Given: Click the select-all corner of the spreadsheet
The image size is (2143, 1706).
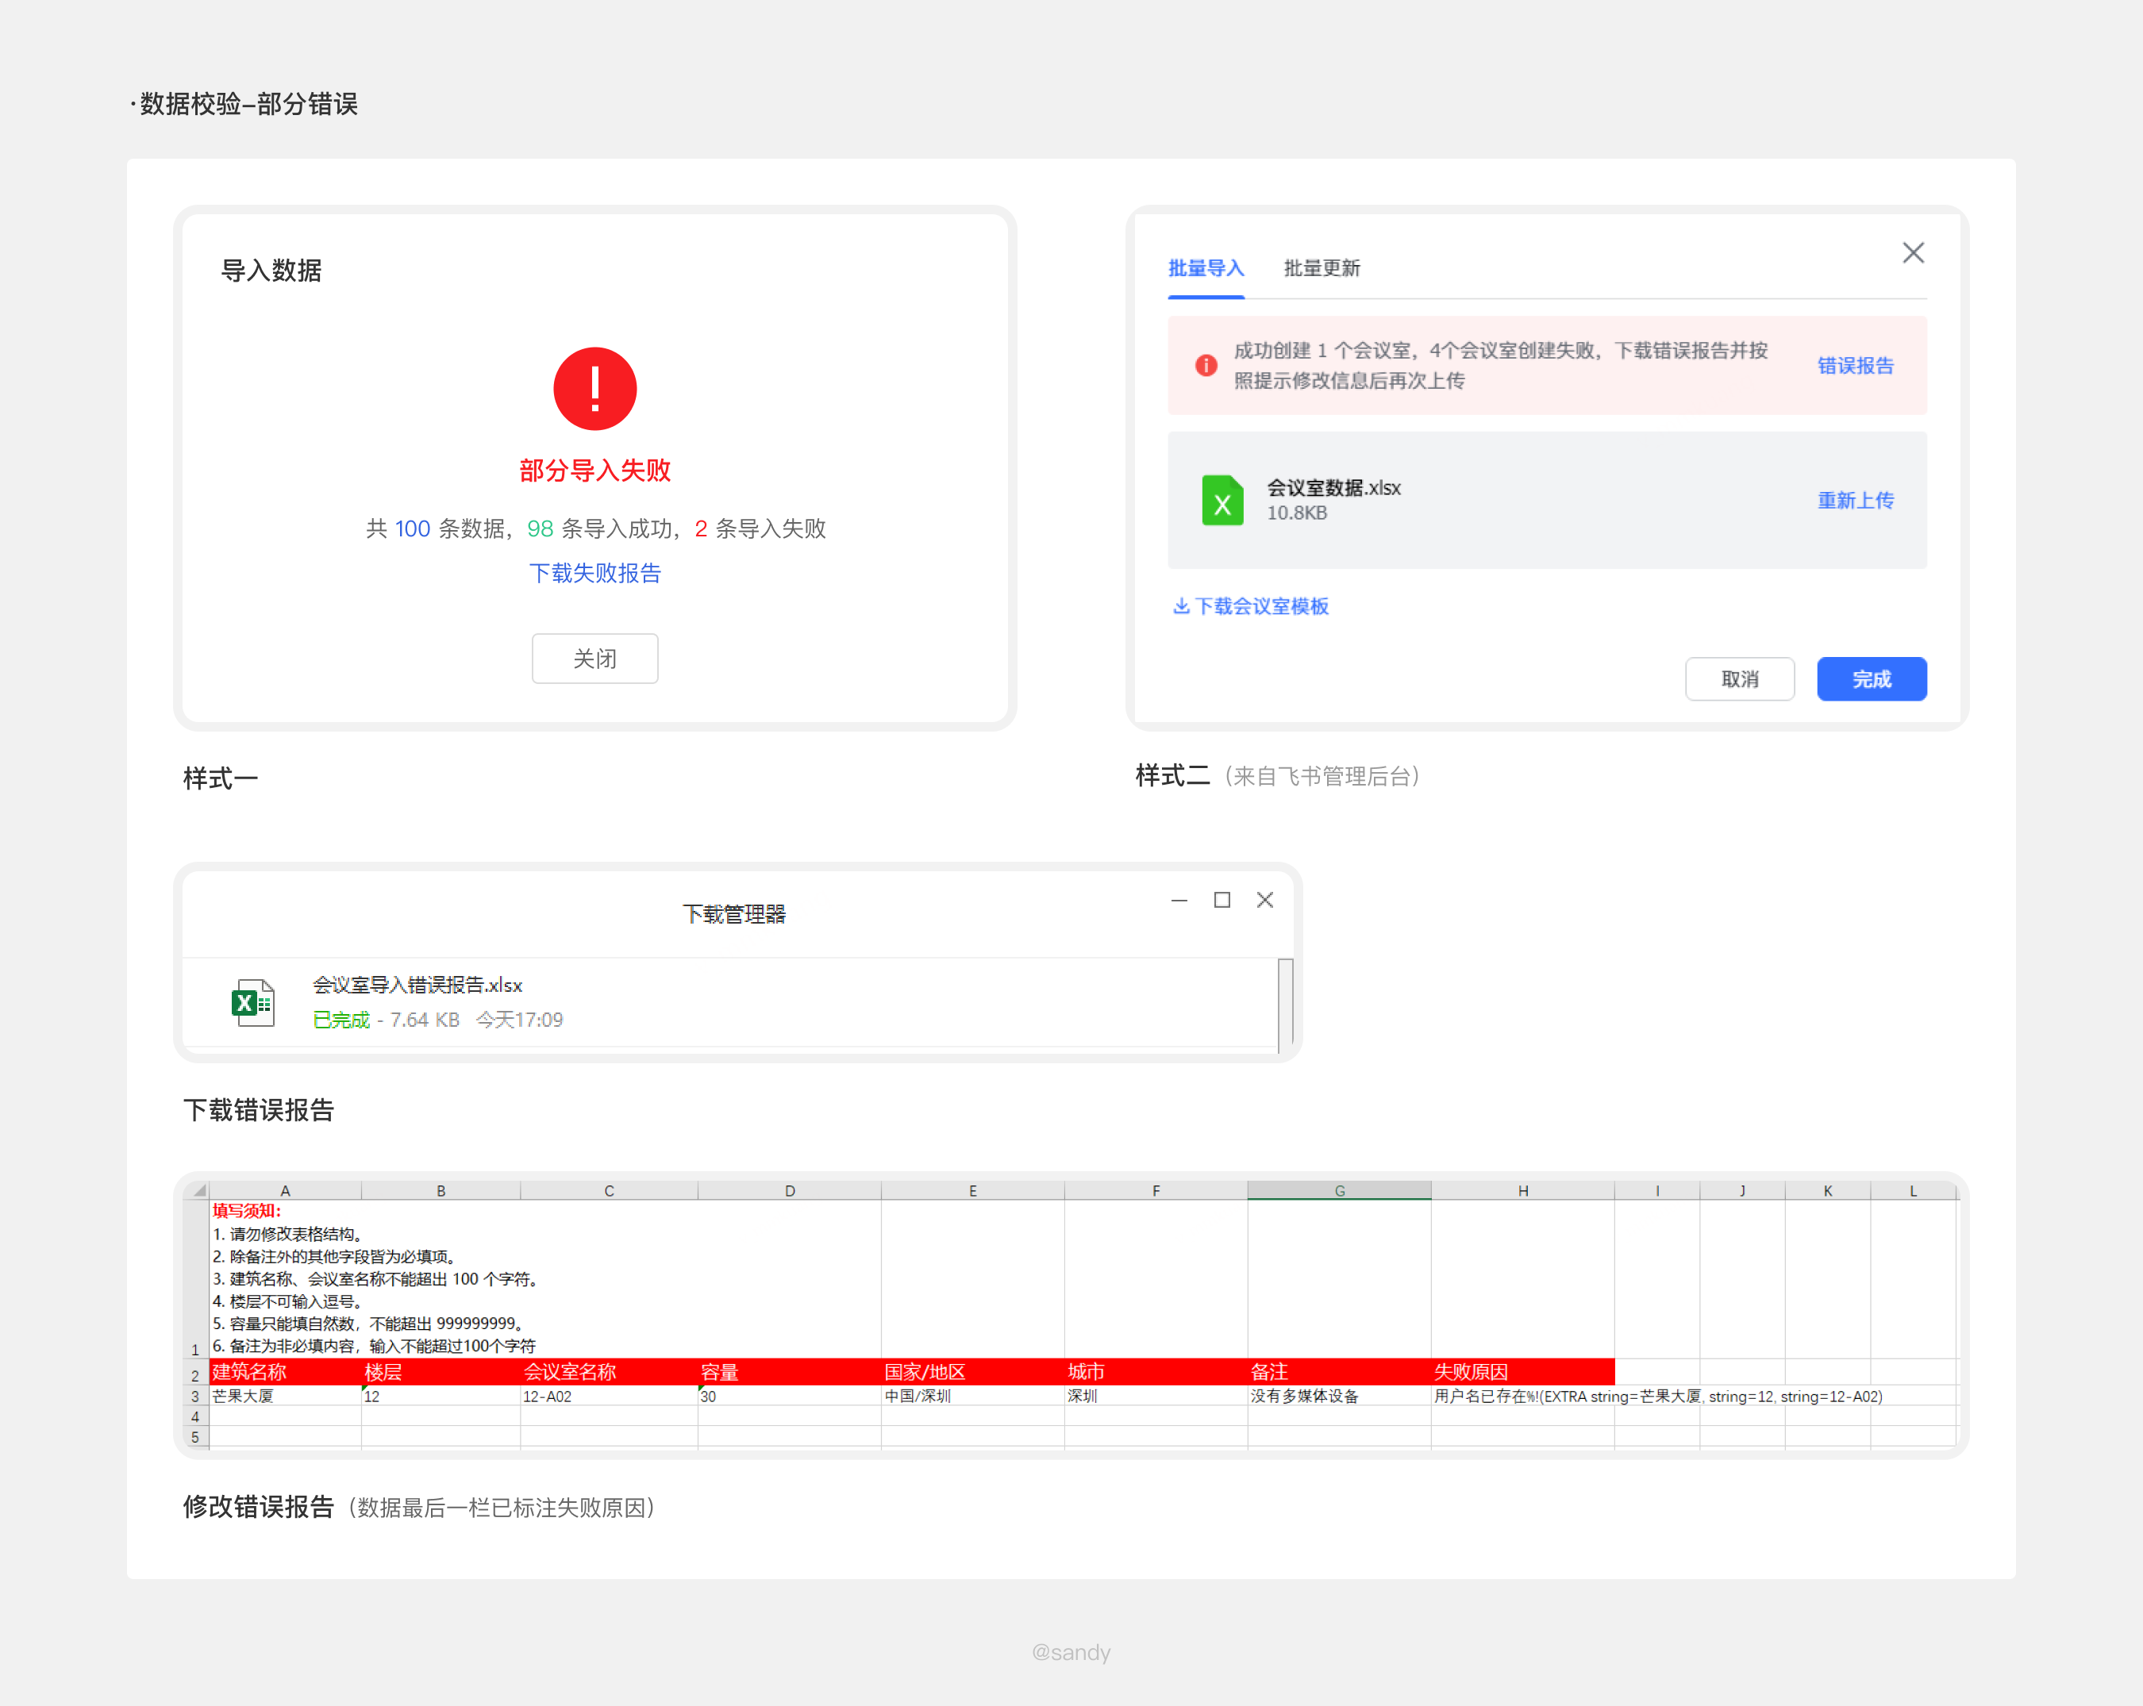Looking at the screenshot, I should click(x=198, y=1190).
